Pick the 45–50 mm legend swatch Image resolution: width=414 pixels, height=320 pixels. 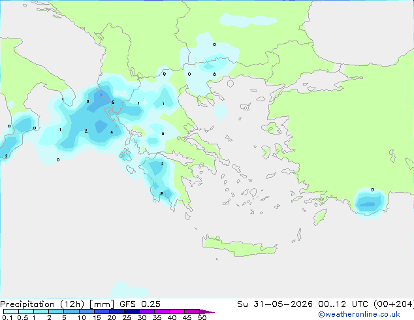tap(192, 312)
